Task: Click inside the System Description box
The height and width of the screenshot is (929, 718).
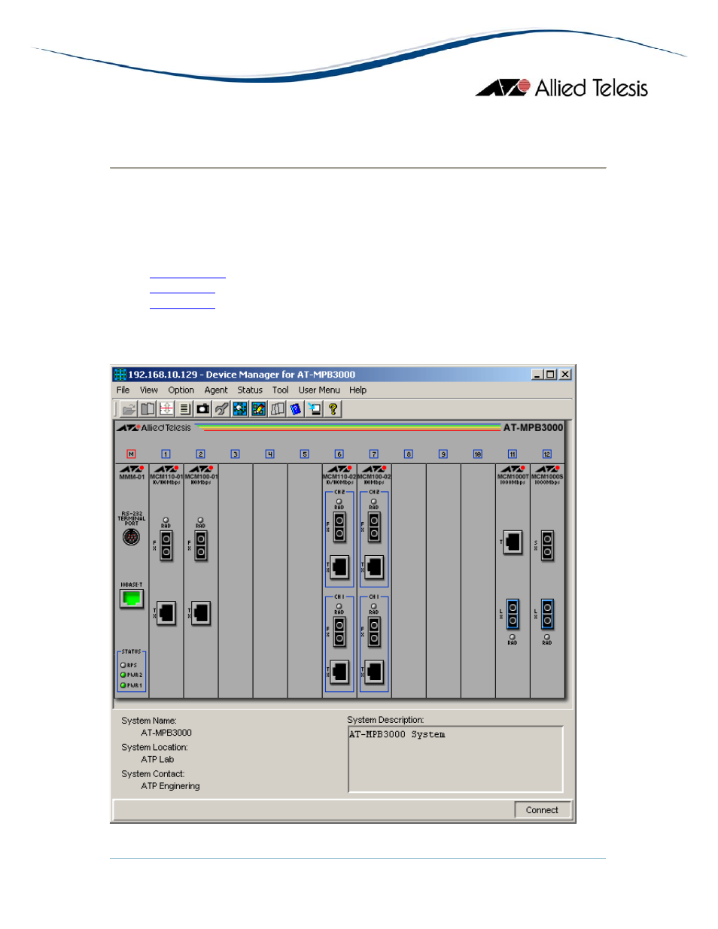Action: (x=455, y=759)
